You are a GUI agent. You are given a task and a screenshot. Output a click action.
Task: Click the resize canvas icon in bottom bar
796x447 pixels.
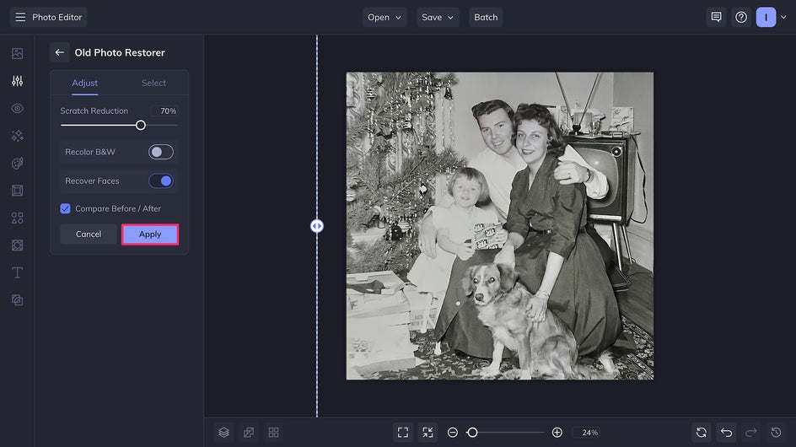[249, 433]
